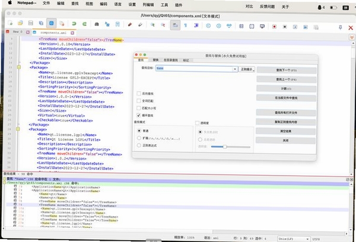
Task: Click the 关闭 button in dialog
Action: (285, 141)
